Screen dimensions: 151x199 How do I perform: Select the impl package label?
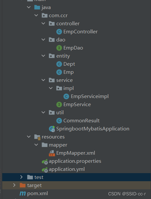pos(69,88)
